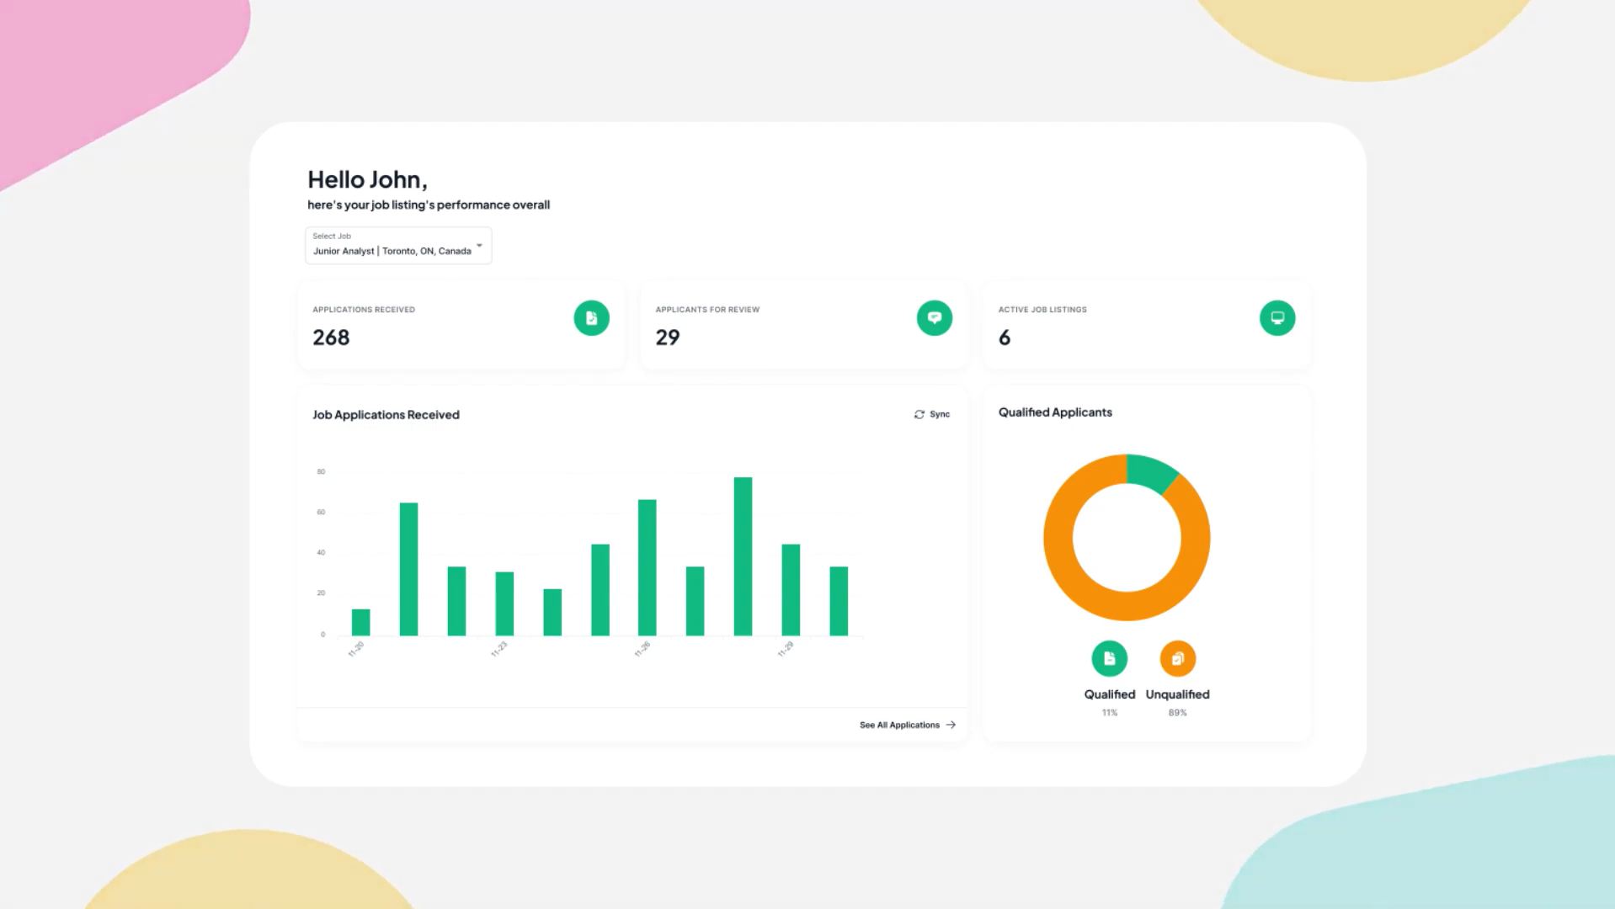Click the Applicants For Review chat icon
Viewport: 1615px width, 909px height.
(x=934, y=318)
